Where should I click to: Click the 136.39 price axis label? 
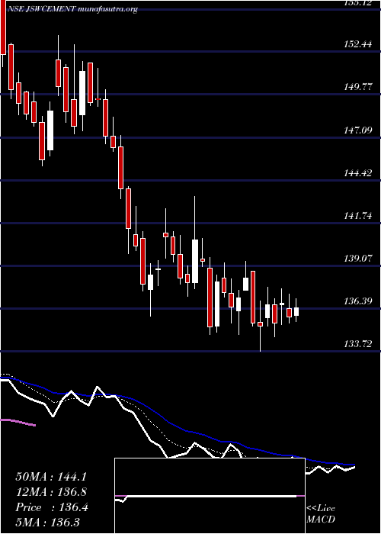click(357, 301)
